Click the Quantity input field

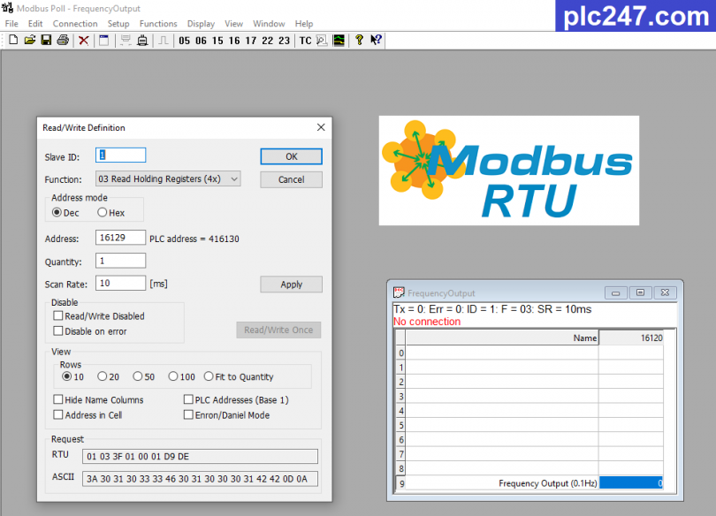point(120,261)
